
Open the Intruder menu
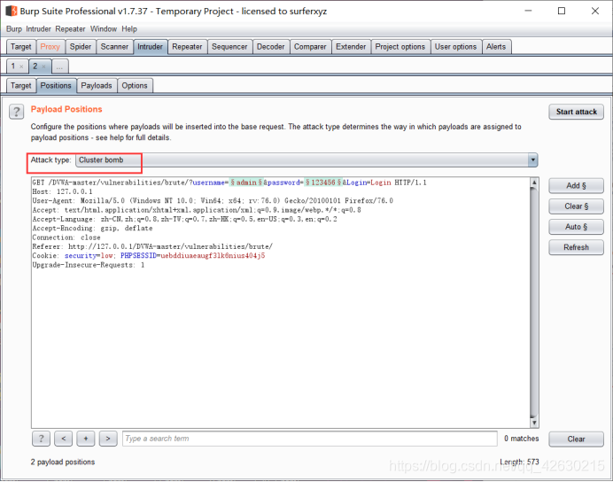38,29
